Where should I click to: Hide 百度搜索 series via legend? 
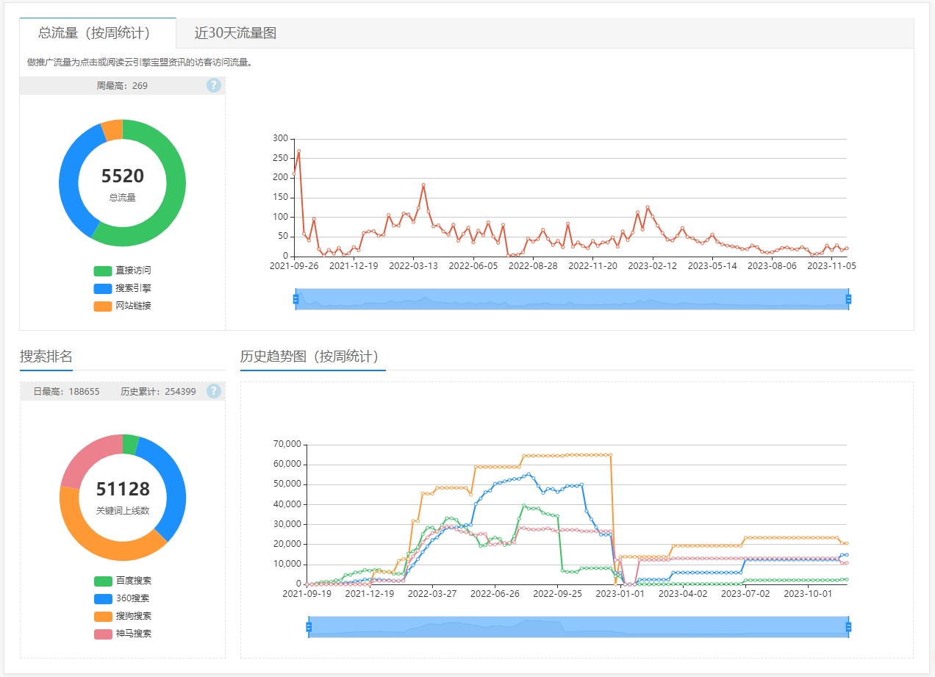pyautogui.click(x=122, y=581)
